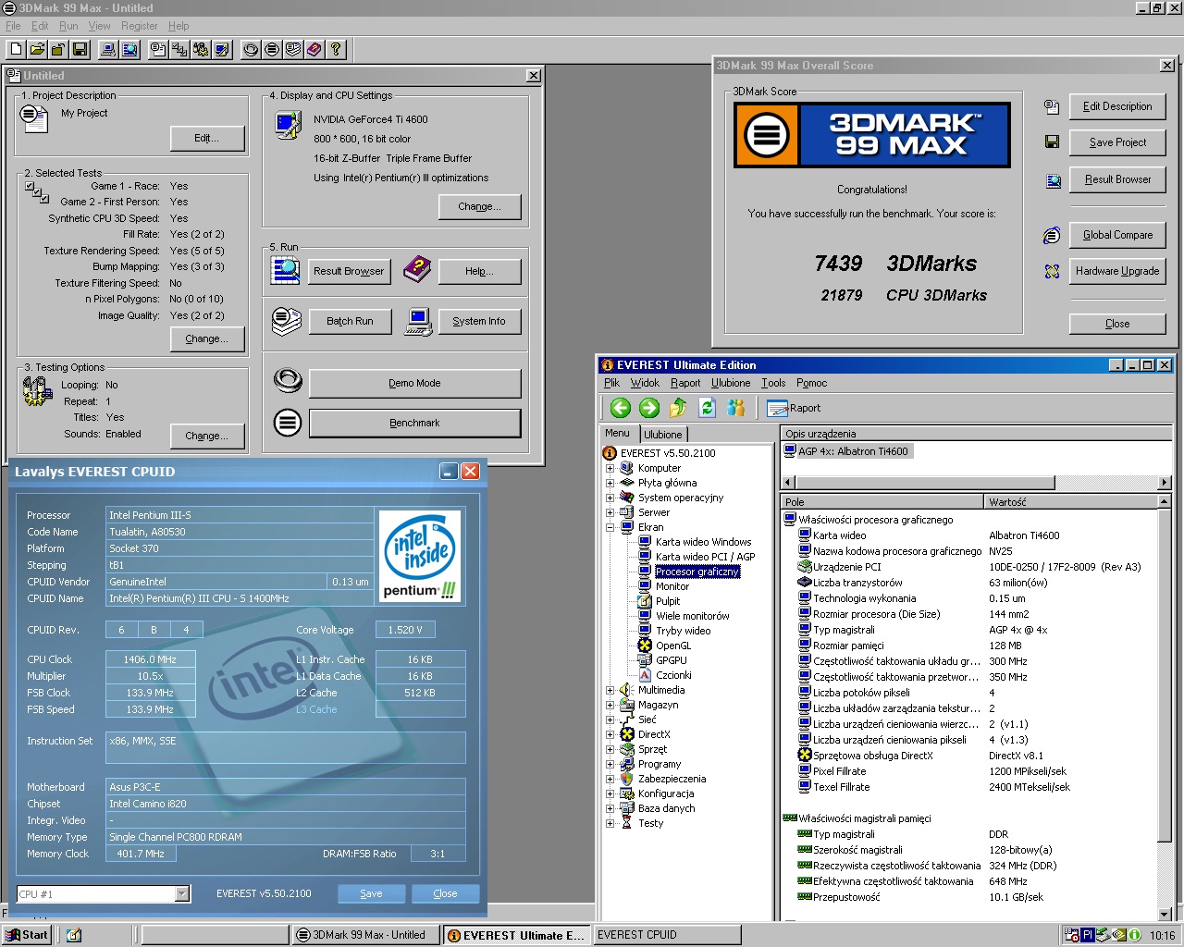Open the File menu in 3DMark
This screenshot has height=947, width=1184.
(13, 26)
